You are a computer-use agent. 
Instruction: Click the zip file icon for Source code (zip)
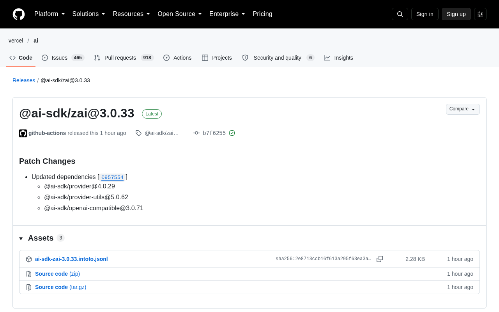29,274
